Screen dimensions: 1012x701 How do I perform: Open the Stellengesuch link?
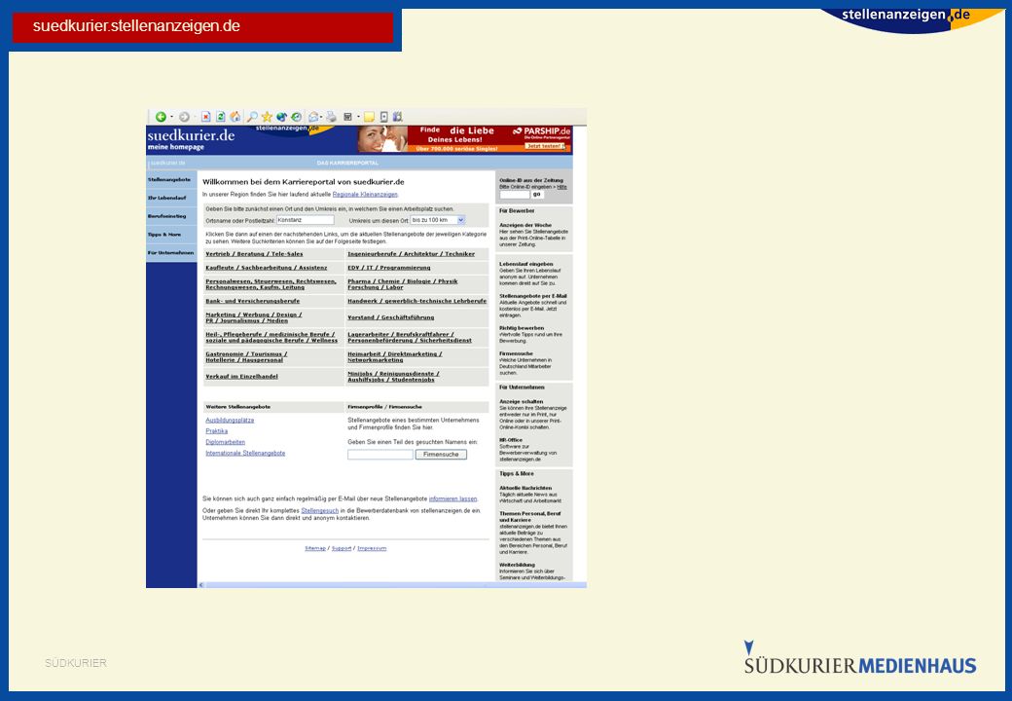(320, 510)
